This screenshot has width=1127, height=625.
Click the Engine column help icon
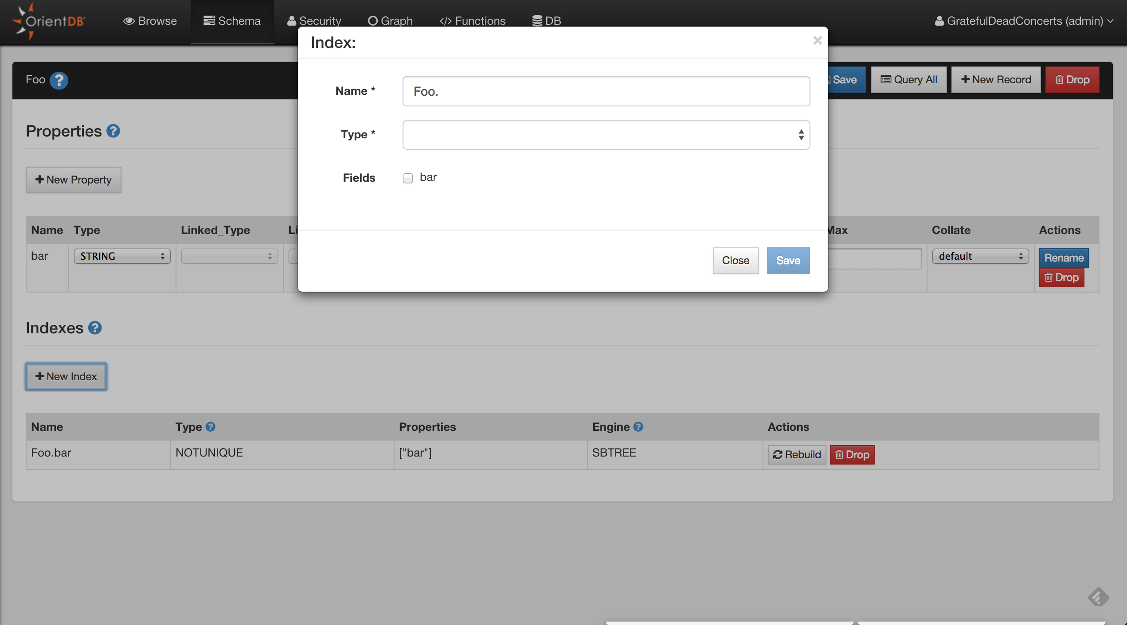638,427
